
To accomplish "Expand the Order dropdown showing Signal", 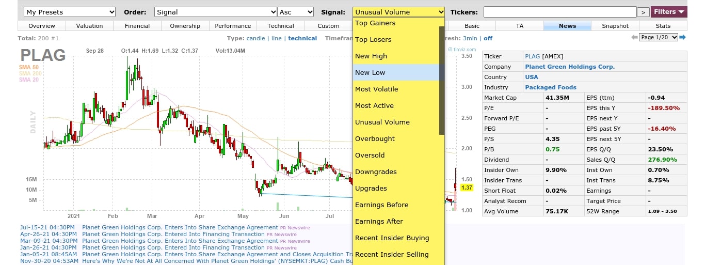I will [x=215, y=12].
